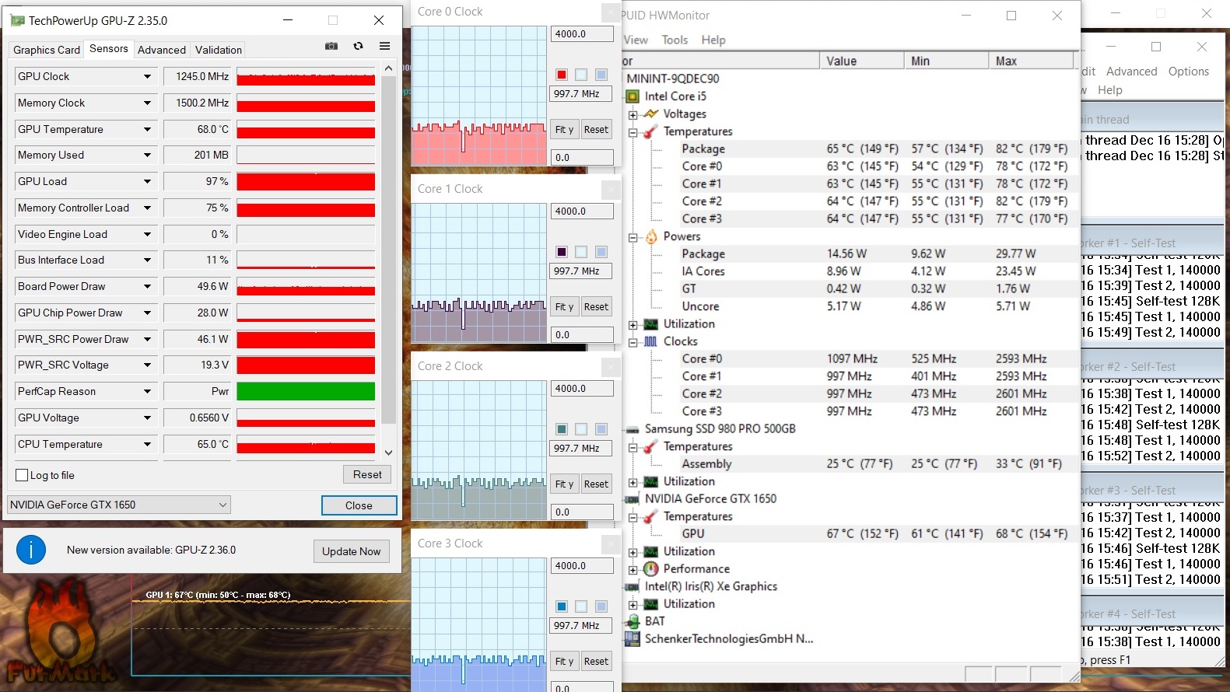Toggle first empty checkbox in Core 1 Clock panel

click(x=581, y=252)
